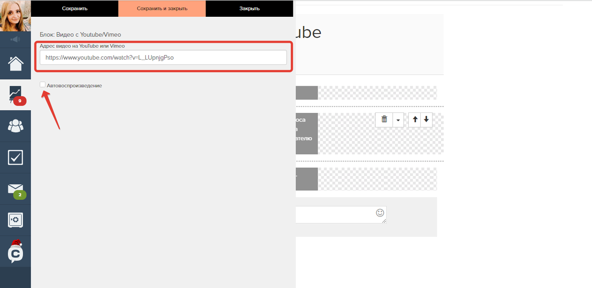Delete block using the trash can icon
Image resolution: width=592 pixels, height=288 pixels.
tap(384, 119)
